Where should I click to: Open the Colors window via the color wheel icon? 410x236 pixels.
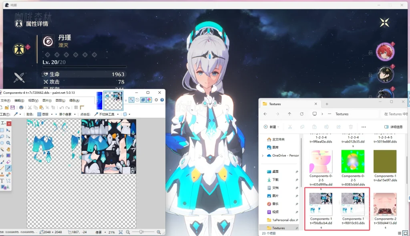pyautogui.click(x=149, y=100)
